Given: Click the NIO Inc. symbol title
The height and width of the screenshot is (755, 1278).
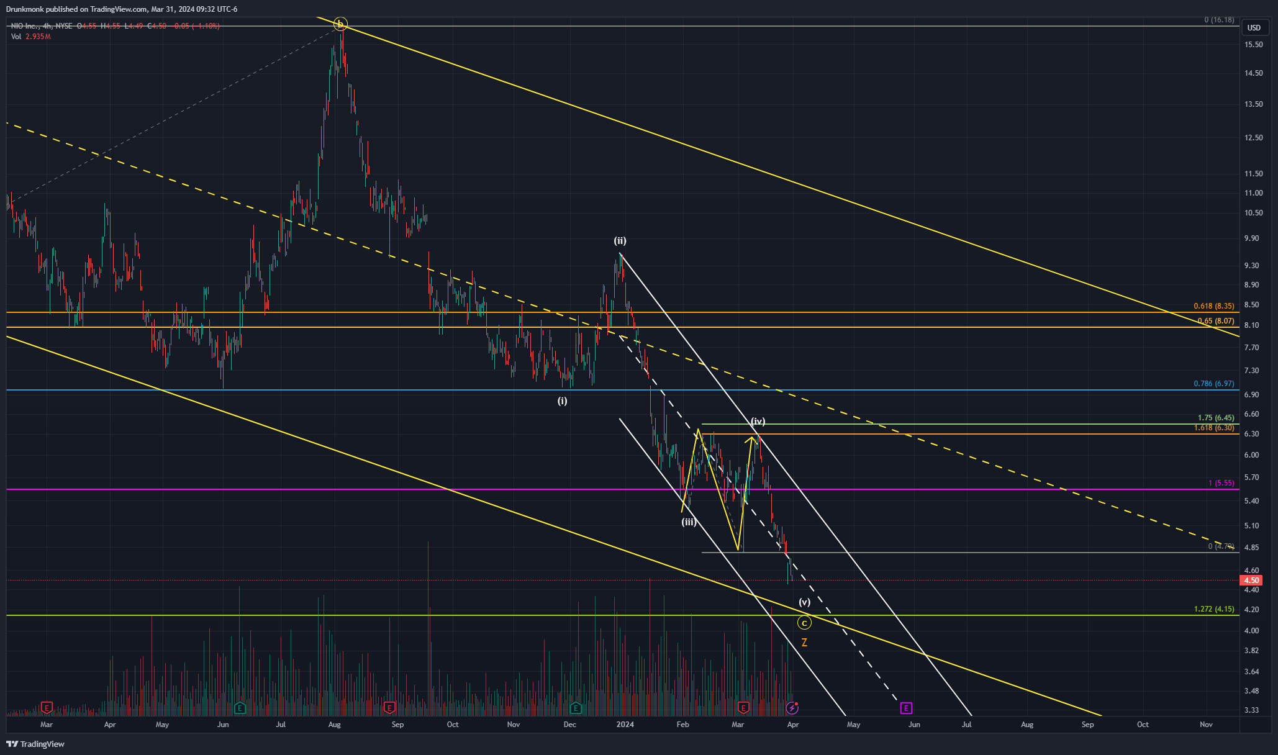Looking at the screenshot, I should [x=25, y=26].
